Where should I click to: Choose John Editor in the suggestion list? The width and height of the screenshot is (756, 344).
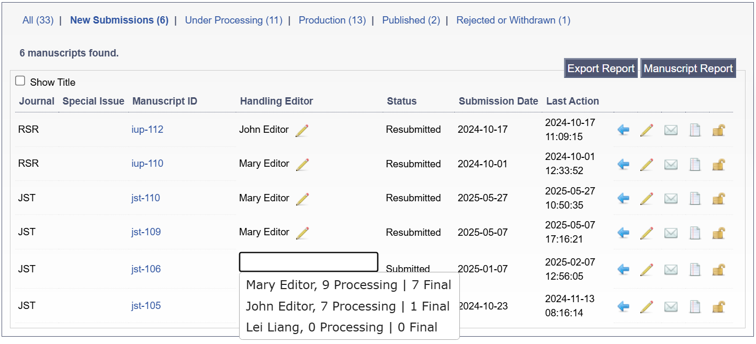coord(347,306)
